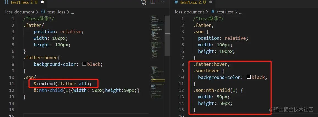Click the unsaved dot on test1.css tab
This screenshot has height=117, width=318.
[x=211, y=2]
